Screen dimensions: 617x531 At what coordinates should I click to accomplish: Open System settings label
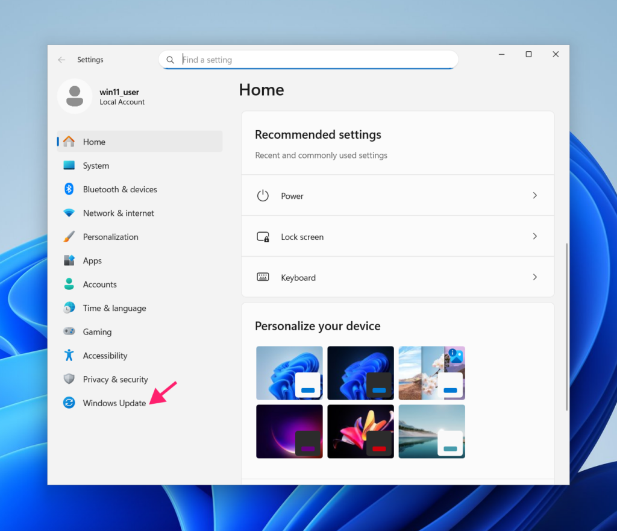tap(96, 166)
